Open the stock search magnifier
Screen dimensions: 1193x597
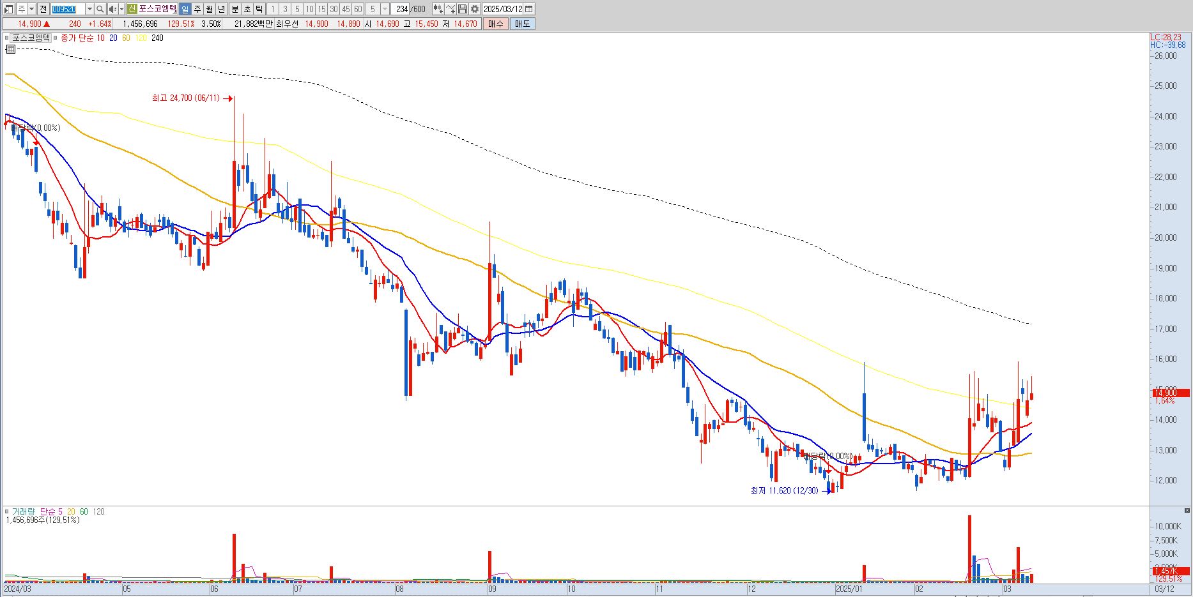(100, 9)
